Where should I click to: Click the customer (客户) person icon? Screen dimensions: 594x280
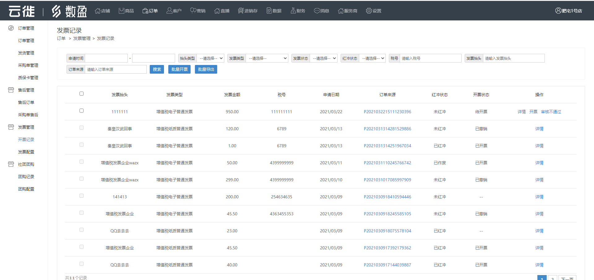[169, 11]
